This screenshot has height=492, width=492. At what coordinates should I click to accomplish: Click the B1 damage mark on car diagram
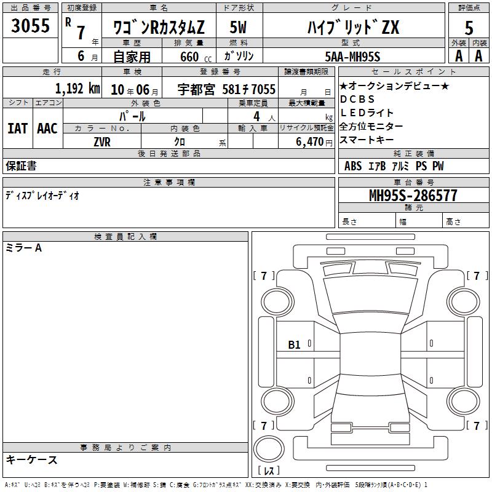click(x=295, y=345)
